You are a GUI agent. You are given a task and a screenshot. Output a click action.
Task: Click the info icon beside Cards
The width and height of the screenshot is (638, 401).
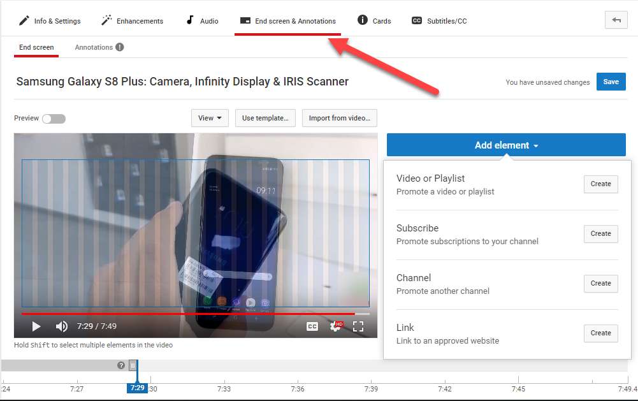(362, 20)
